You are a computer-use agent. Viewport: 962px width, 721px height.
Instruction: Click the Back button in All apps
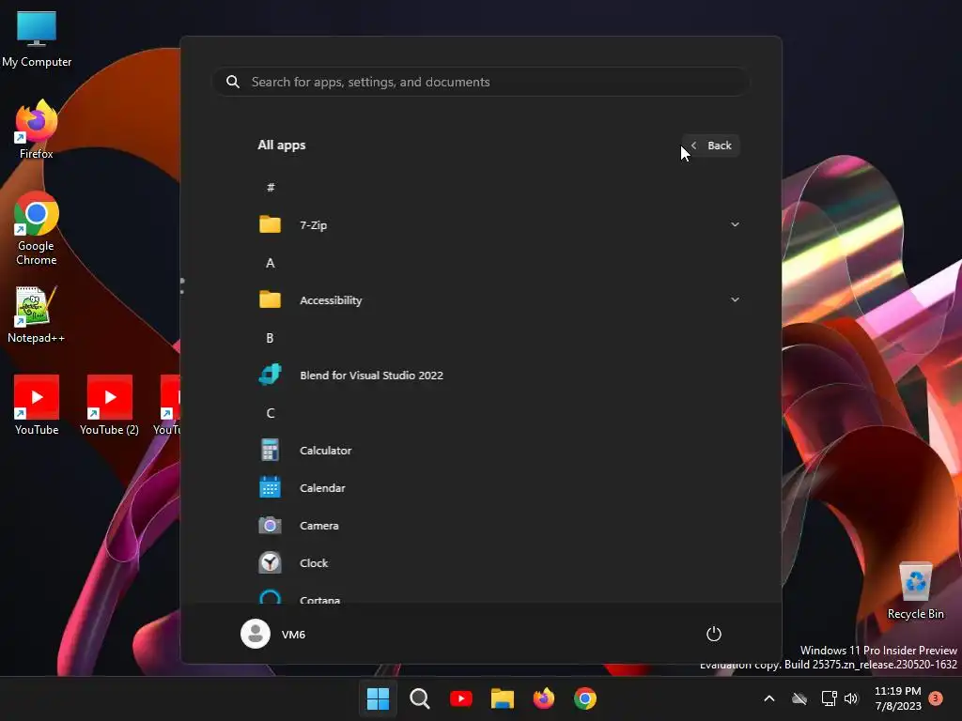[x=711, y=146]
